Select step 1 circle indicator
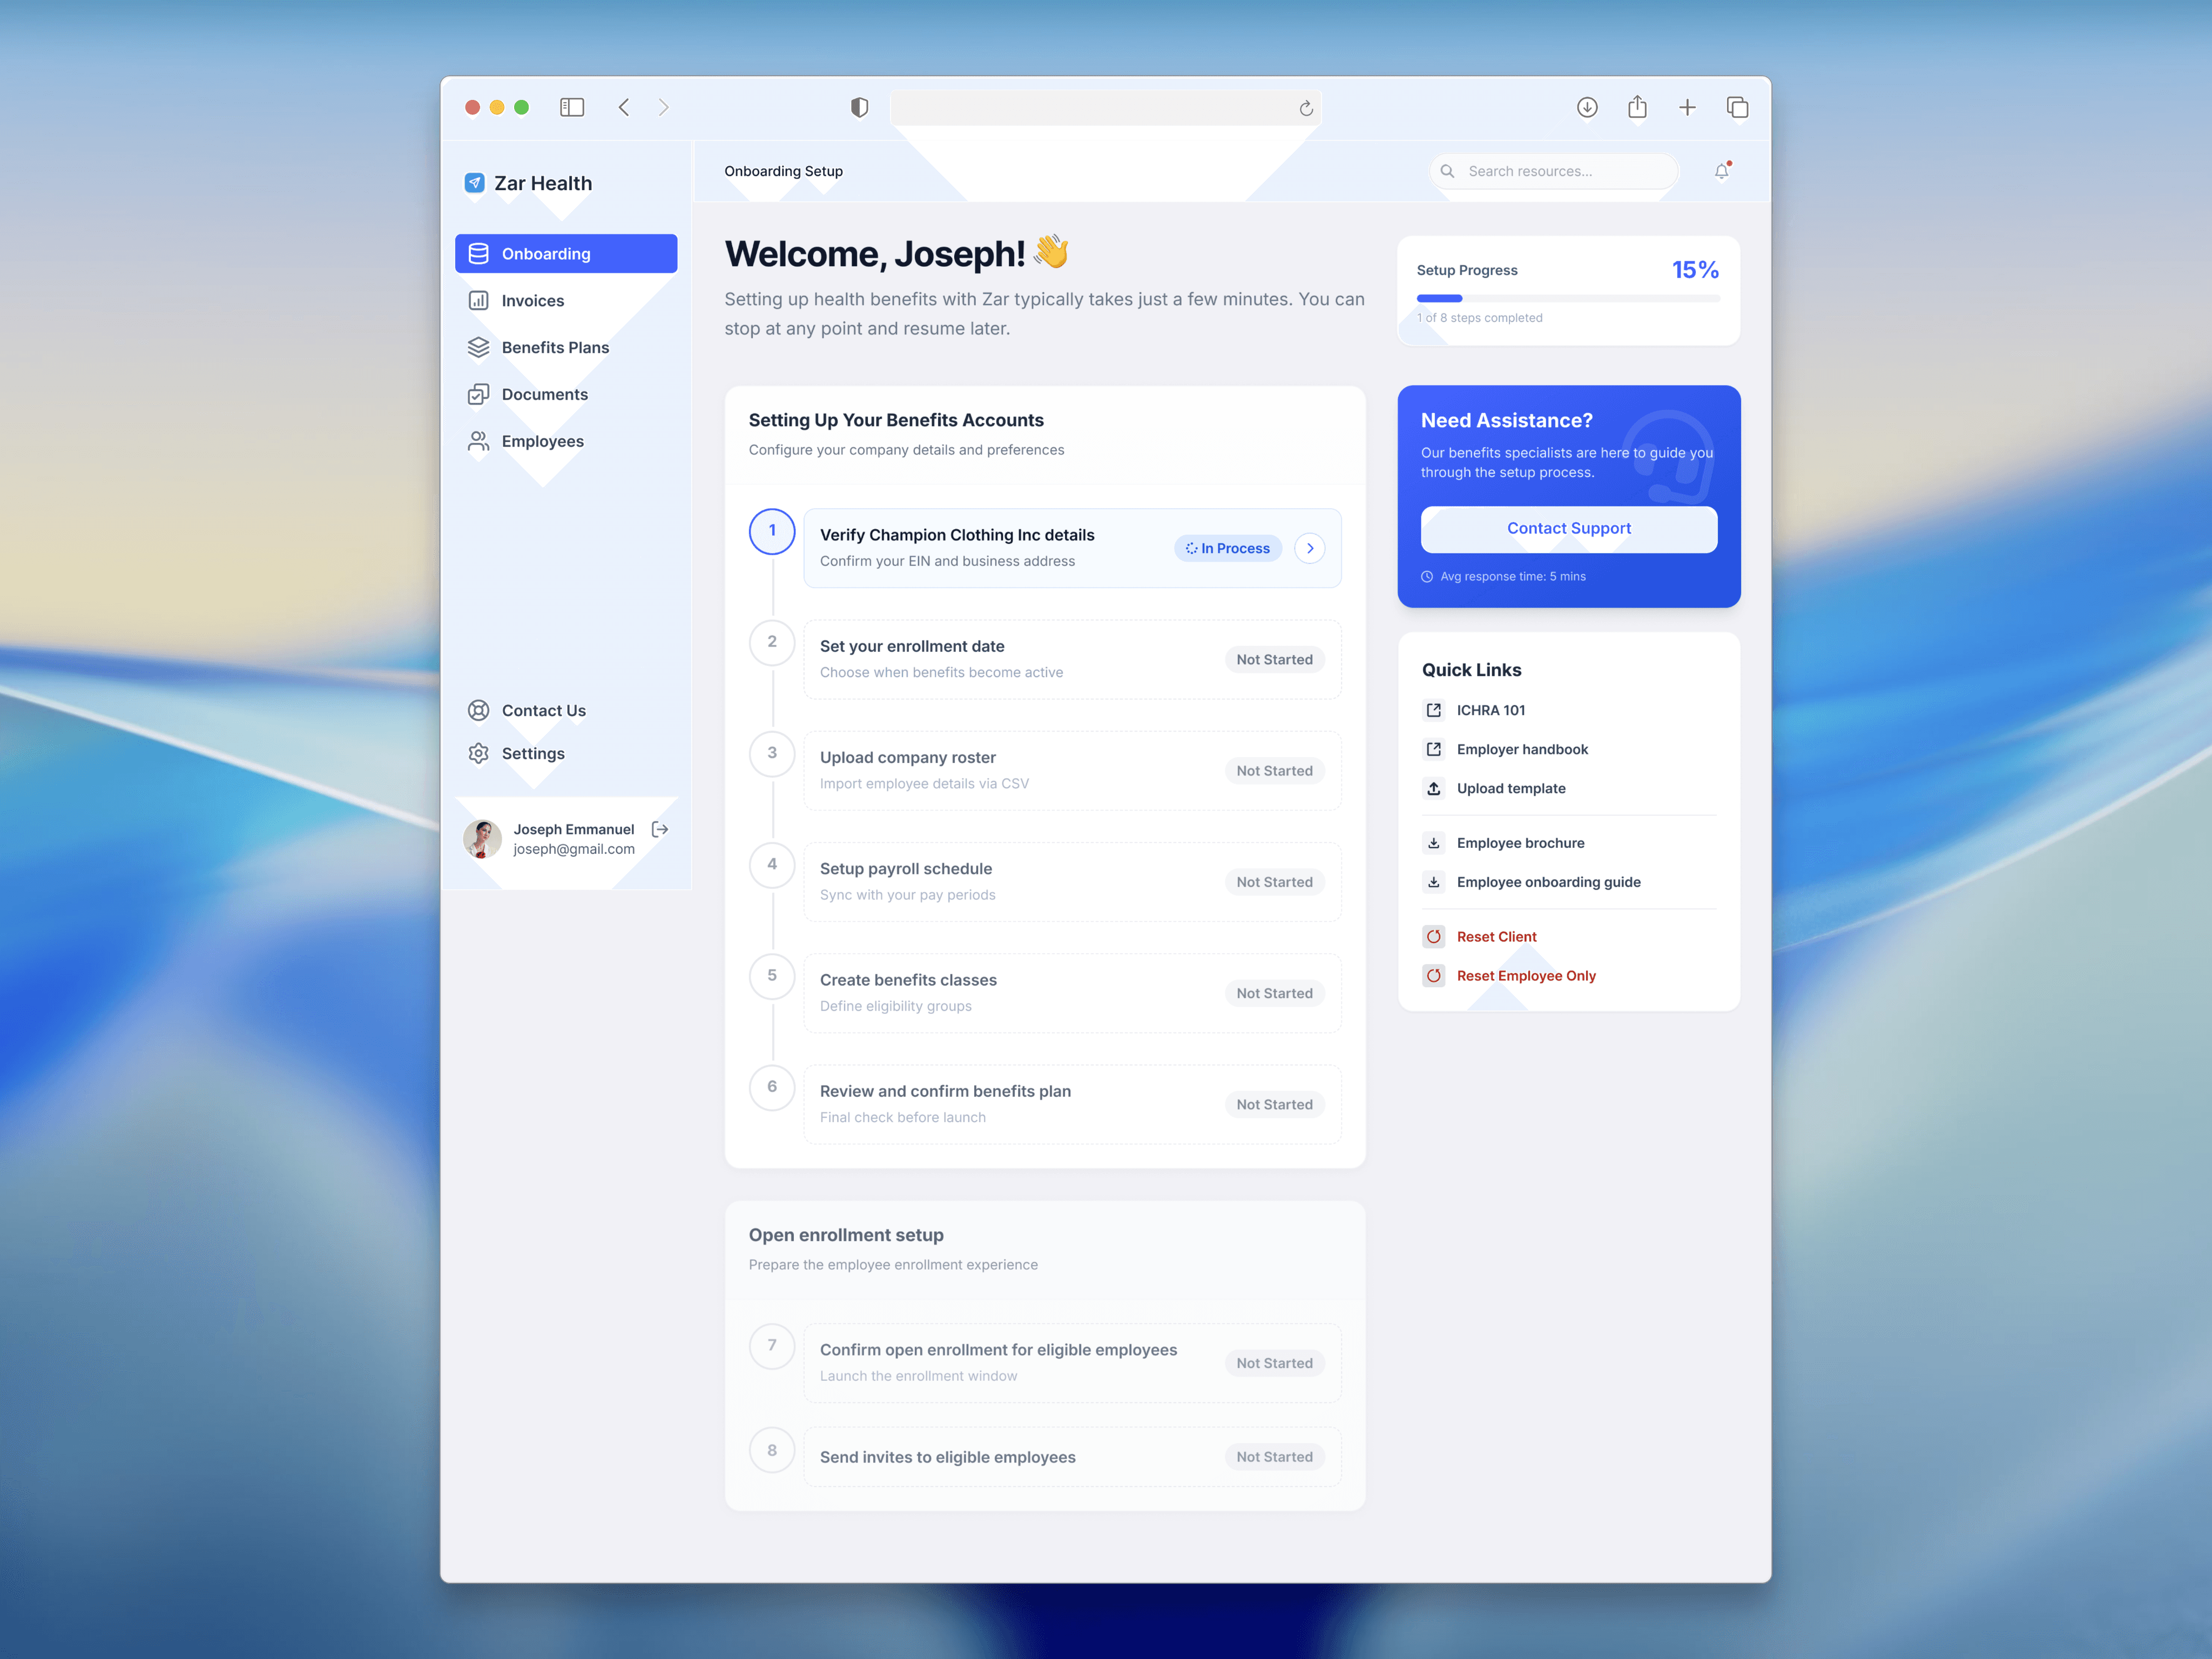The width and height of the screenshot is (2212, 1659). pyautogui.click(x=771, y=531)
